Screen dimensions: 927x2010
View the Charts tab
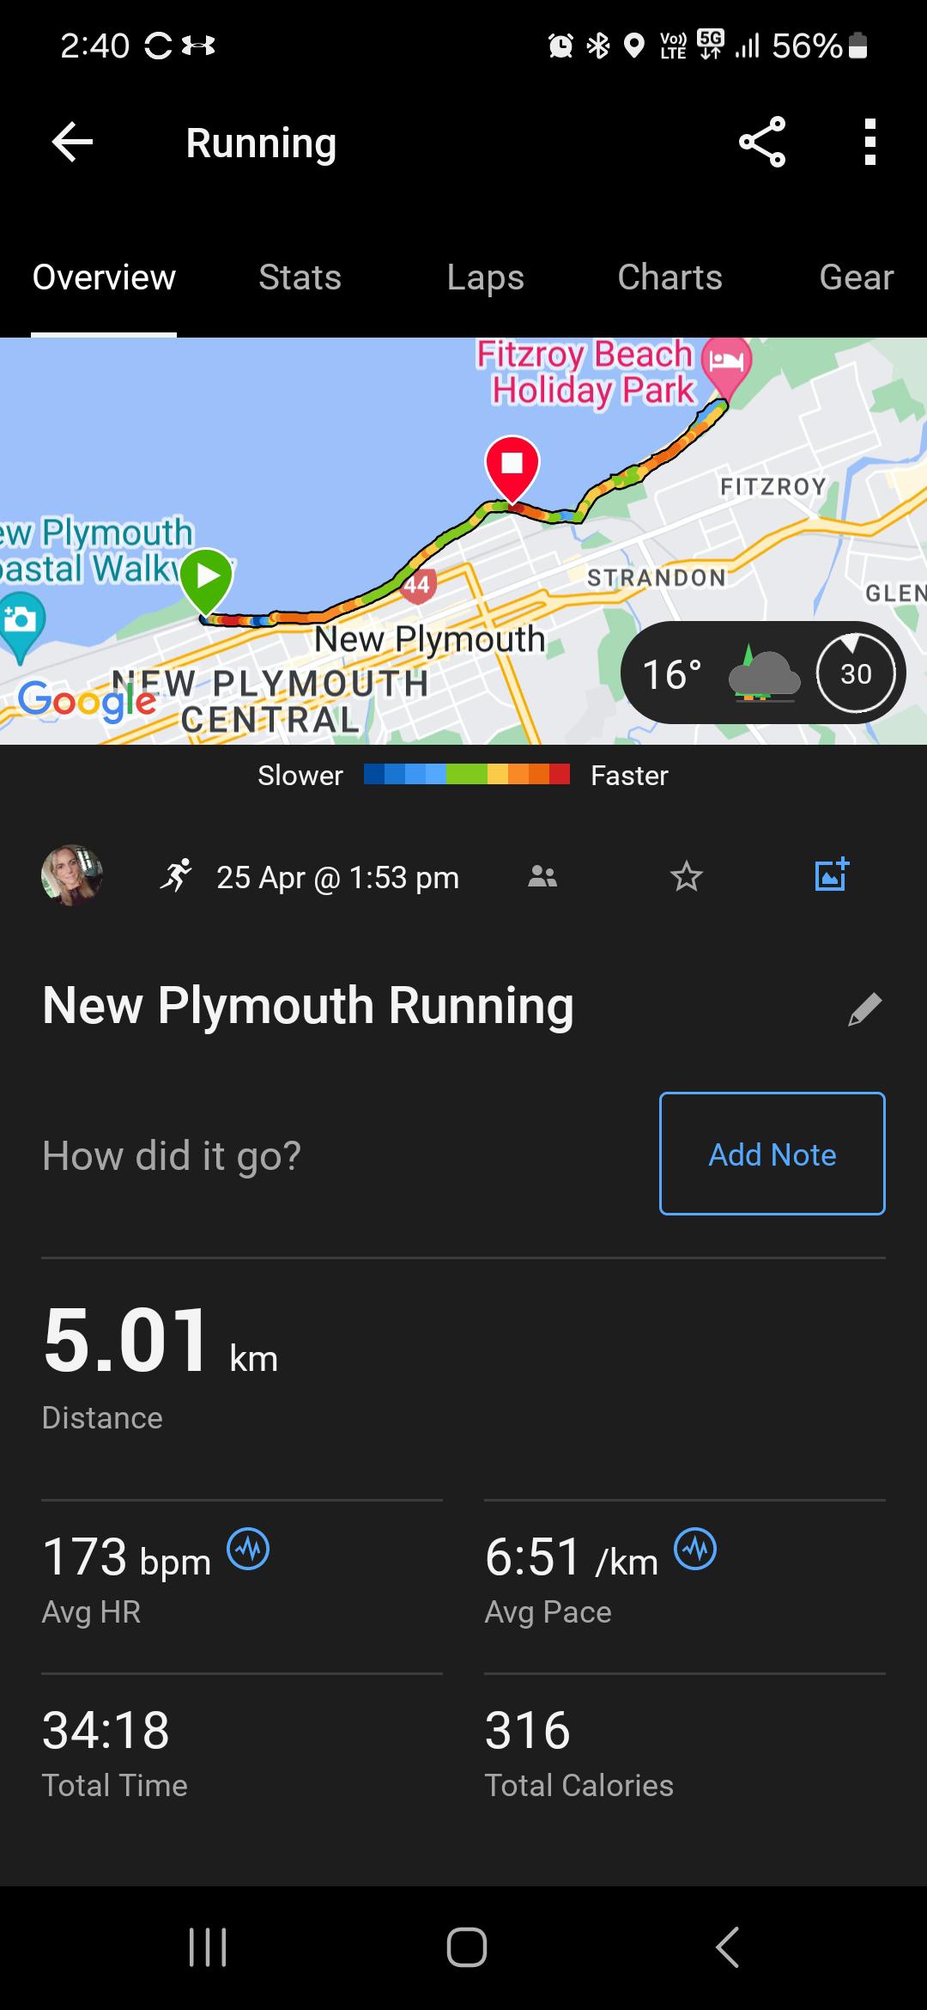(669, 277)
